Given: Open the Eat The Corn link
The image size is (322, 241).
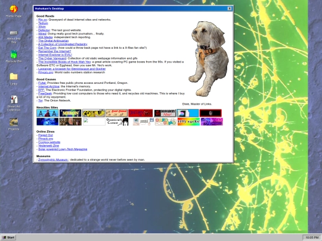Looking at the screenshot, I should click(47, 48).
